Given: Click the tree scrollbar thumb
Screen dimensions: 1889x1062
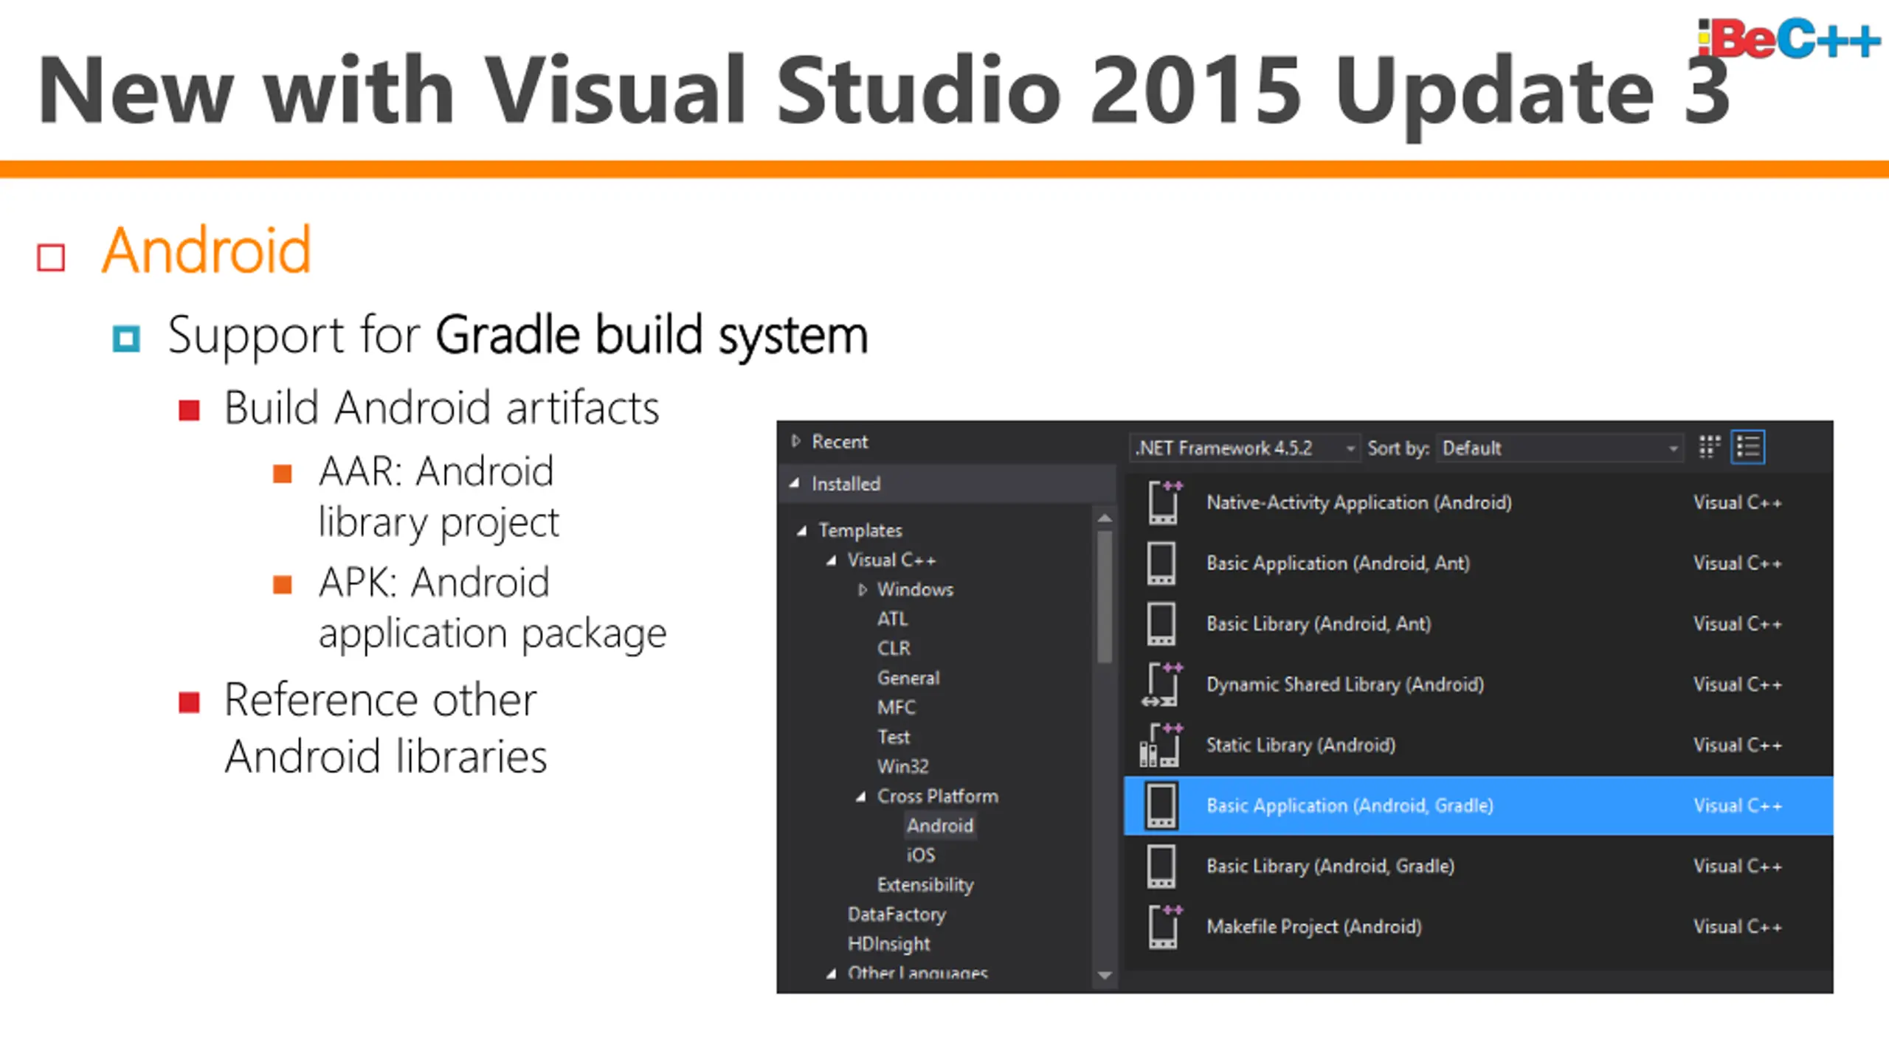Looking at the screenshot, I should click(x=1105, y=597).
